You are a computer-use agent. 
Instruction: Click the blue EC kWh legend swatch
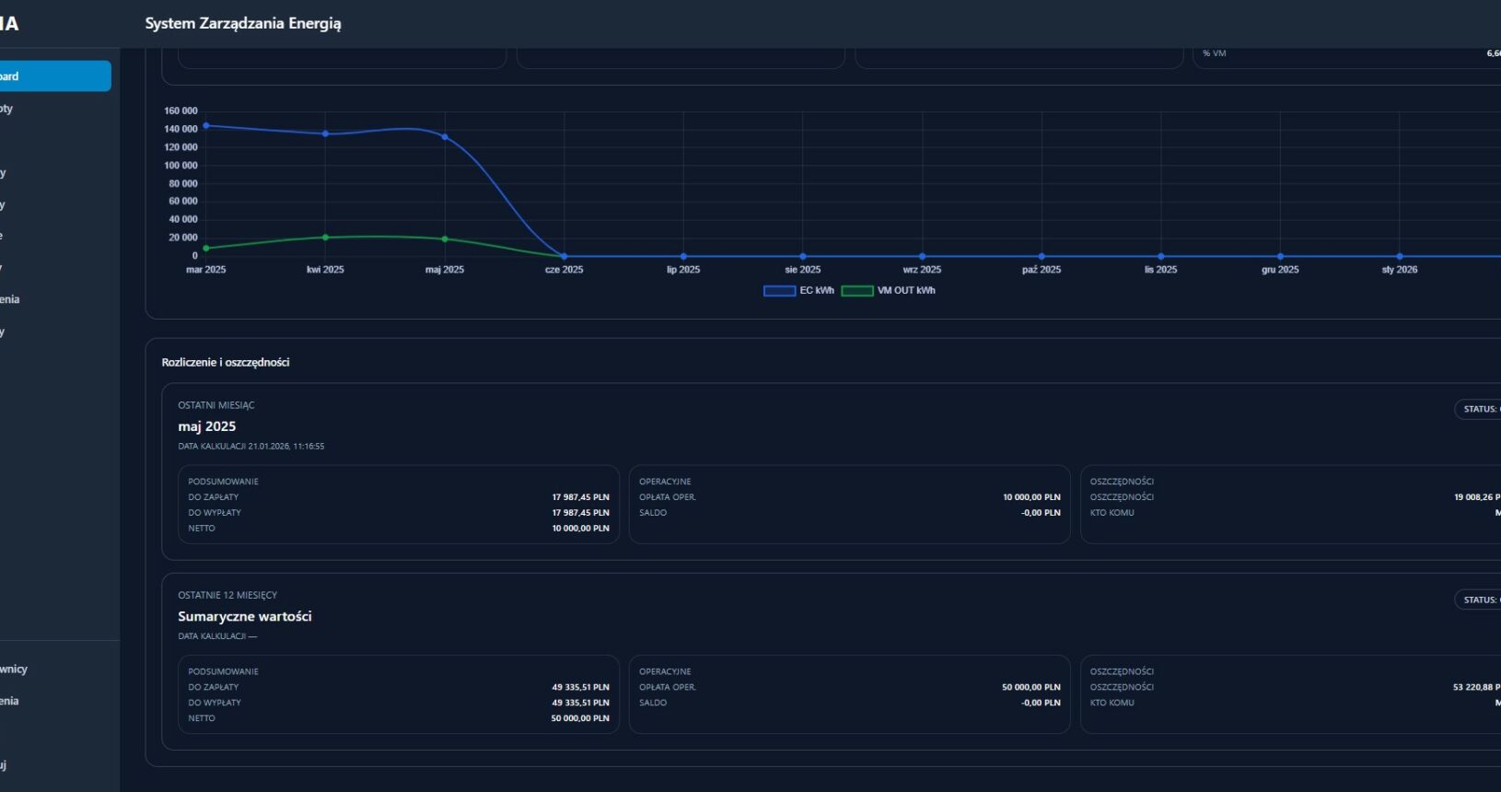[779, 291]
